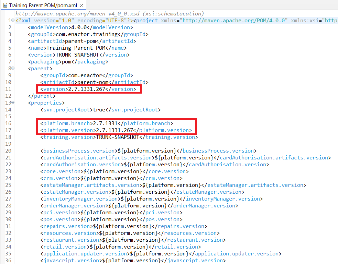Screen dimensions: 338x264
Task: Click crm.version property line
Action: tap(111, 178)
